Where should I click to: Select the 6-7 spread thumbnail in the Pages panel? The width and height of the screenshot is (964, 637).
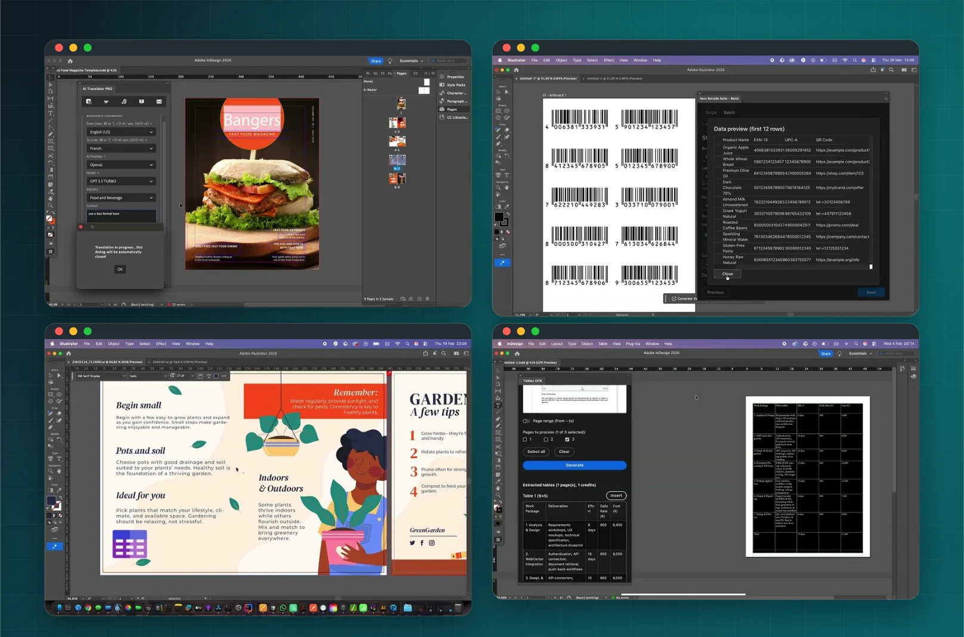[x=397, y=160]
